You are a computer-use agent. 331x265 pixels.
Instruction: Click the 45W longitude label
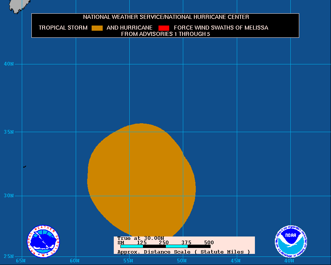pyautogui.click(x=236, y=261)
